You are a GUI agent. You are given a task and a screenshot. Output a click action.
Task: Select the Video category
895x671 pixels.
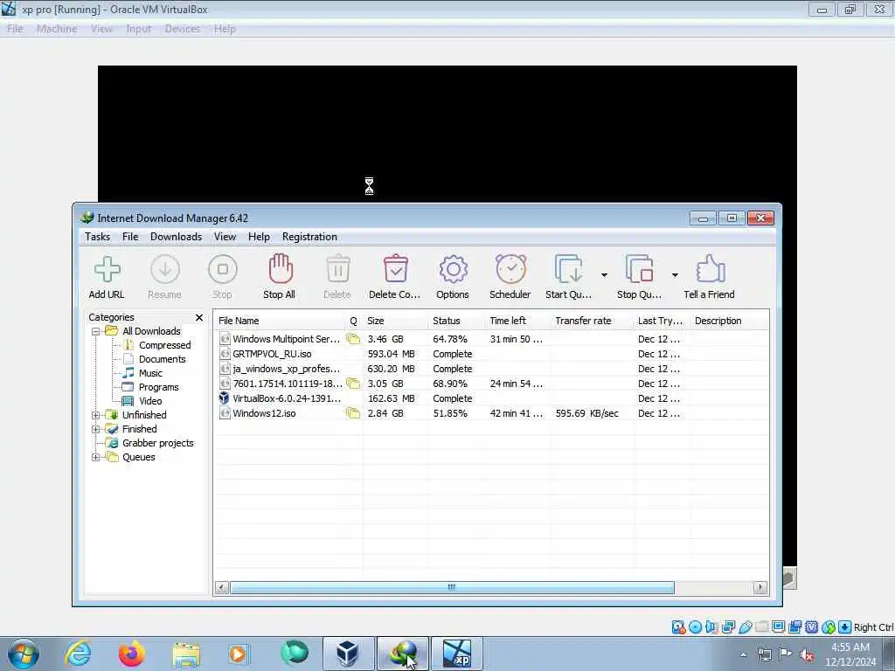[x=150, y=401]
